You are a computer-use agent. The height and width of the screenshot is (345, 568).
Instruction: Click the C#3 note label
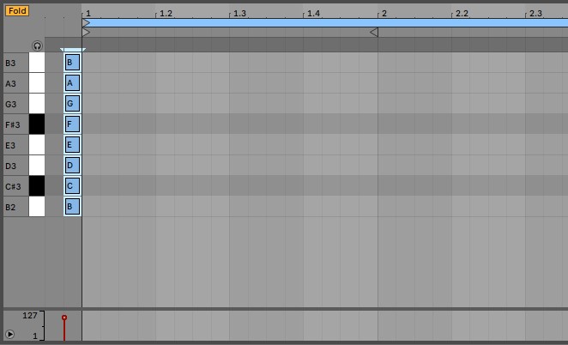pos(13,186)
